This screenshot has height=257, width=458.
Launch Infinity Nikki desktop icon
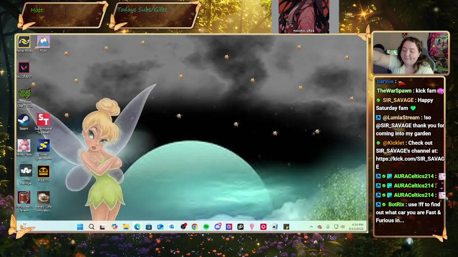(24, 148)
